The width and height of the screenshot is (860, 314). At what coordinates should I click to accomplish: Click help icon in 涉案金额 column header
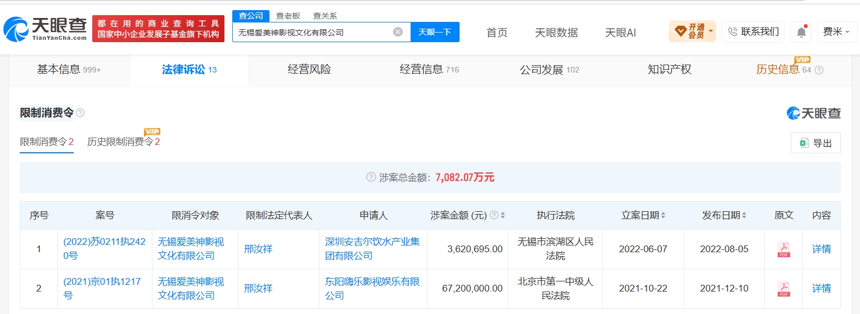(x=494, y=215)
